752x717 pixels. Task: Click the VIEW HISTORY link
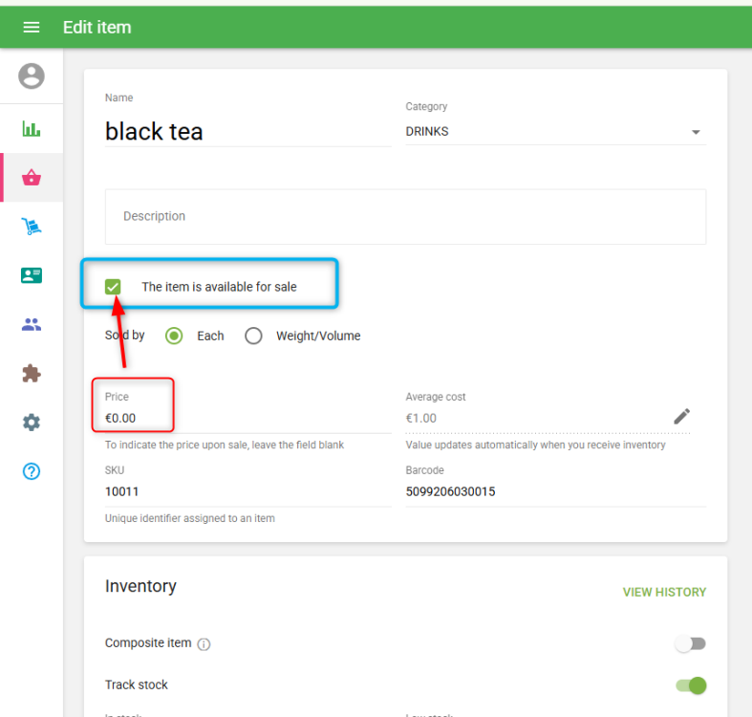pyautogui.click(x=664, y=592)
